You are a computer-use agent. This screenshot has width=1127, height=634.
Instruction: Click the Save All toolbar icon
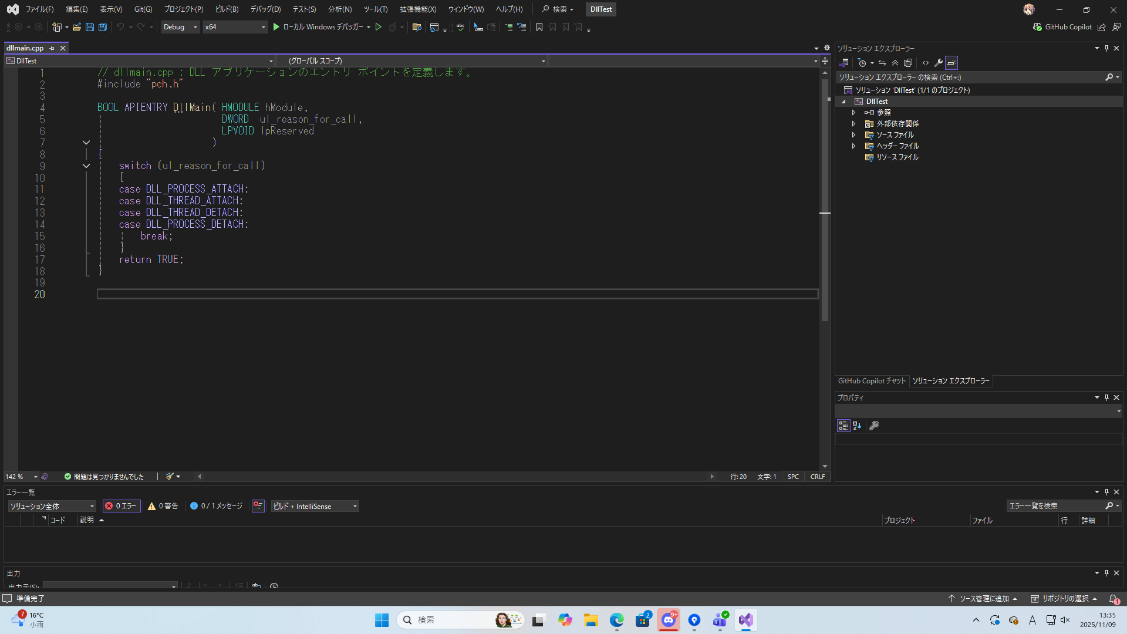(x=102, y=27)
